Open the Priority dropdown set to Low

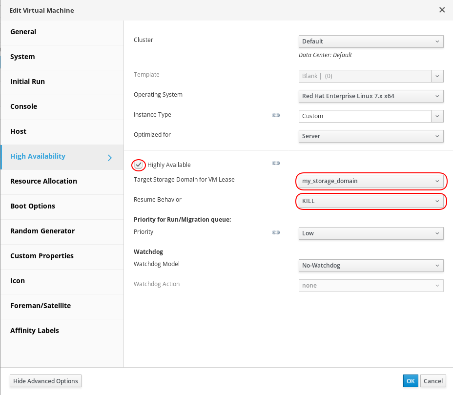[371, 233]
